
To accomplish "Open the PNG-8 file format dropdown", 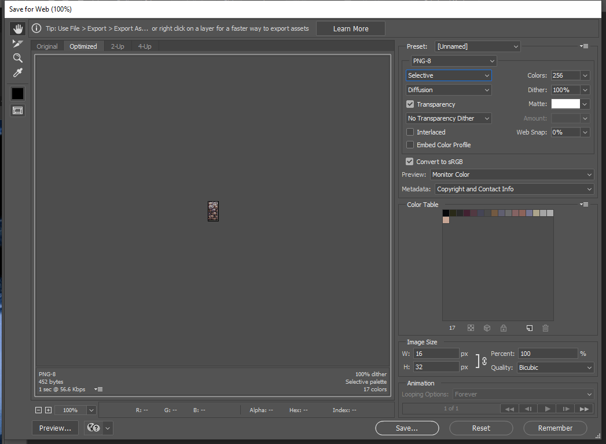I will 454,61.
